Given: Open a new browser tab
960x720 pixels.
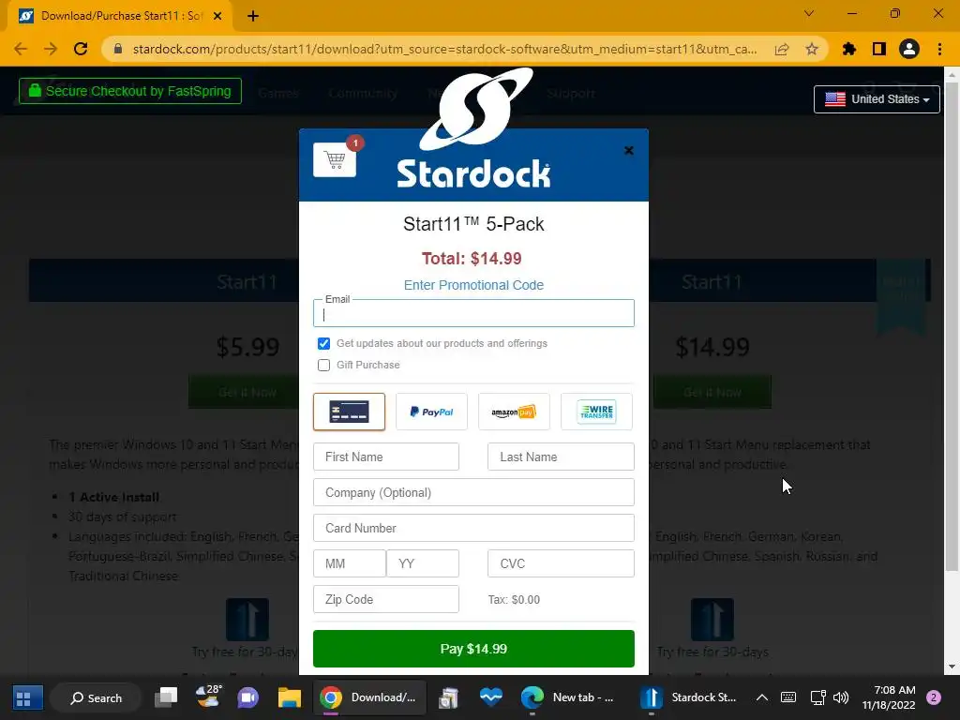Looking at the screenshot, I should click(x=253, y=16).
